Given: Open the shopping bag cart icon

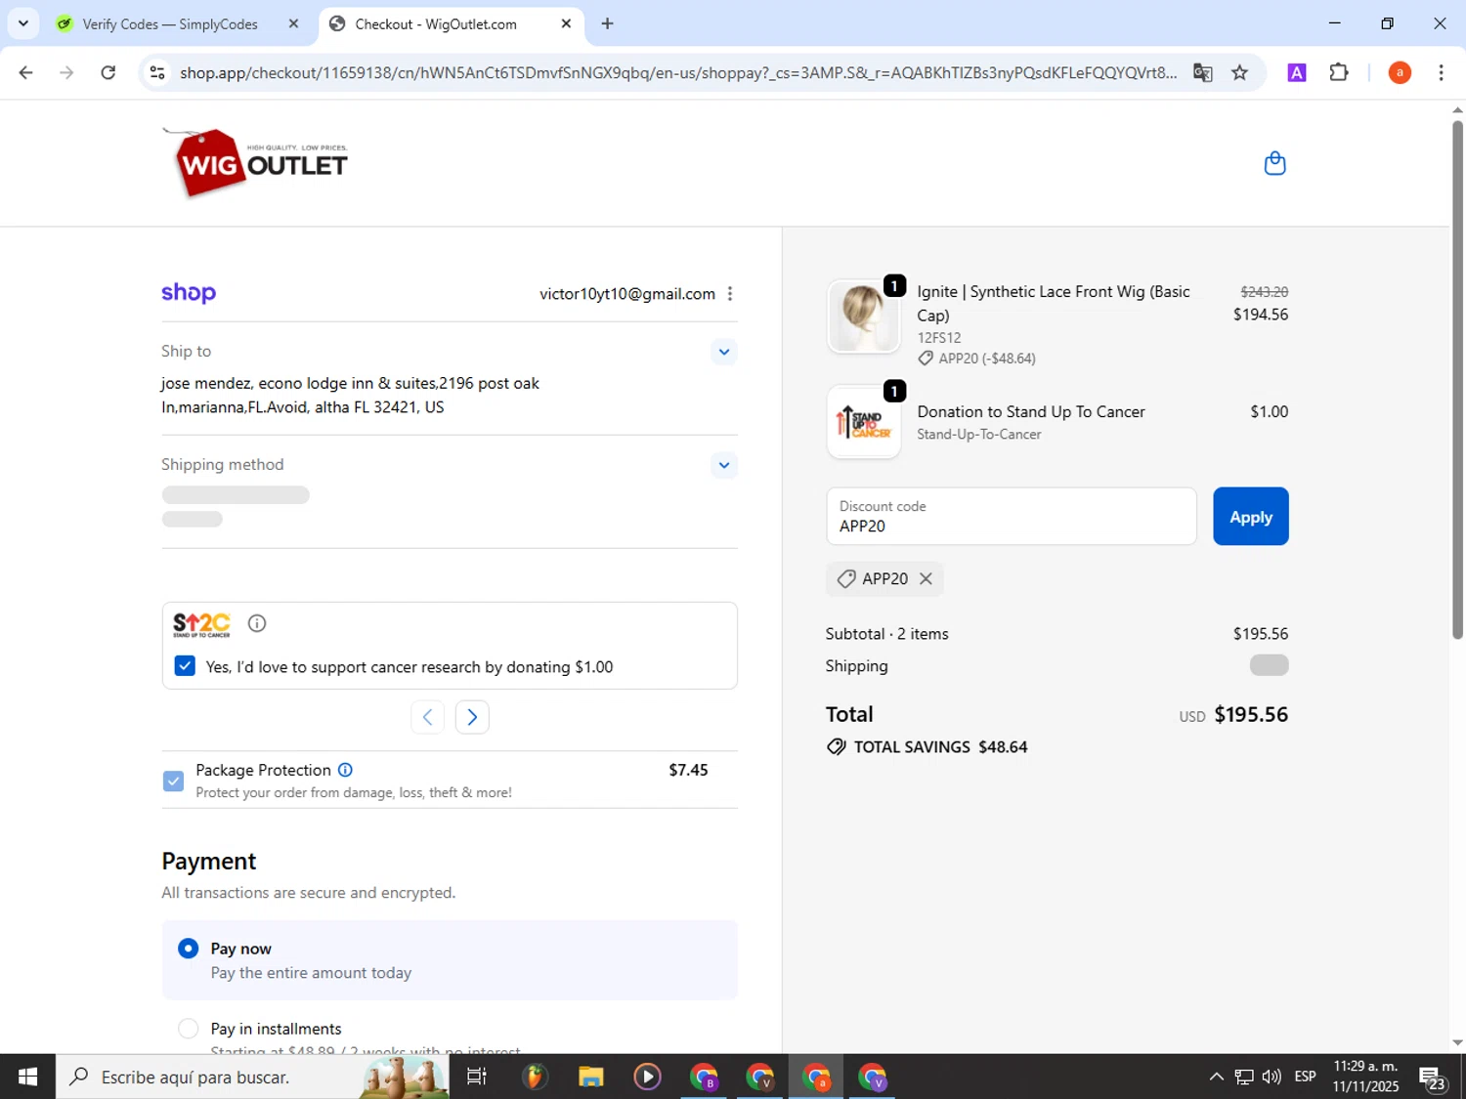Looking at the screenshot, I should 1274,163.
